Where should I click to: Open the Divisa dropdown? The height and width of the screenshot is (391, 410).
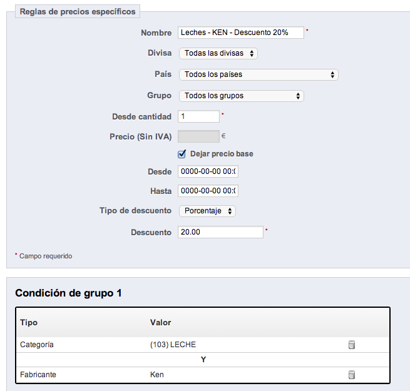218,54
